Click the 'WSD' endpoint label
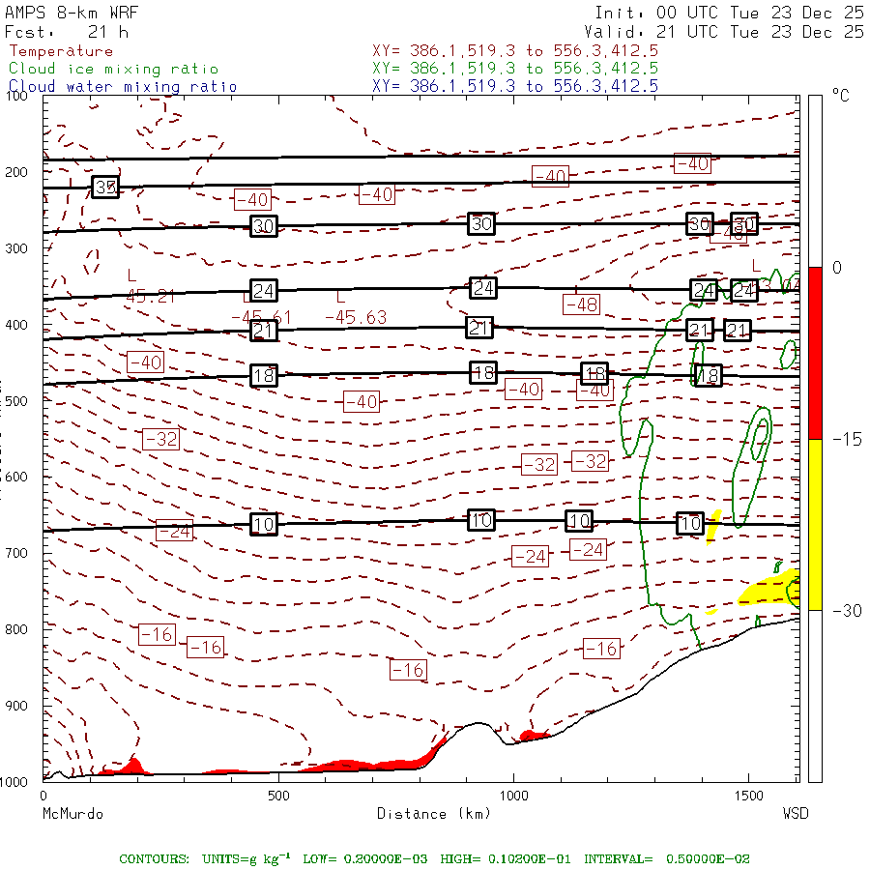The image size is (870, 870). click(x=796, y=814)
